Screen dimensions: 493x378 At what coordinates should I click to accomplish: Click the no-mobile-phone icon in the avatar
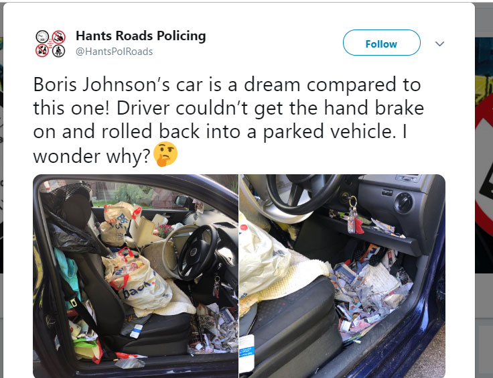point(58,37)
